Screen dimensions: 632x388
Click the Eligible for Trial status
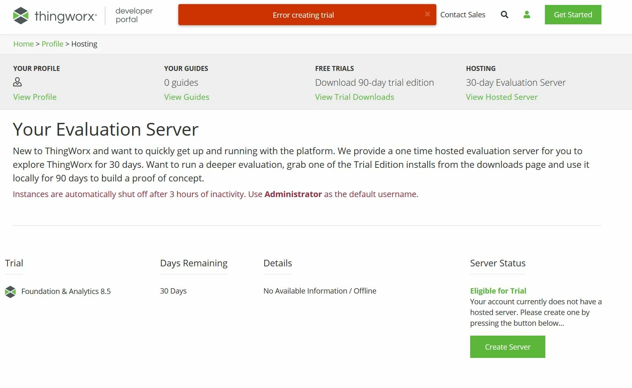tap(498, 291)
